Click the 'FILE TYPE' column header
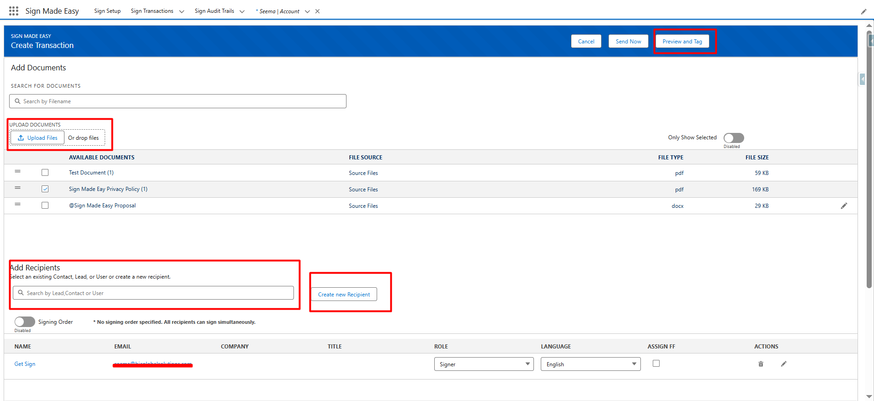The height and width of the screenshot is (401, 874). pyautogui.click(x=671, y=157)
